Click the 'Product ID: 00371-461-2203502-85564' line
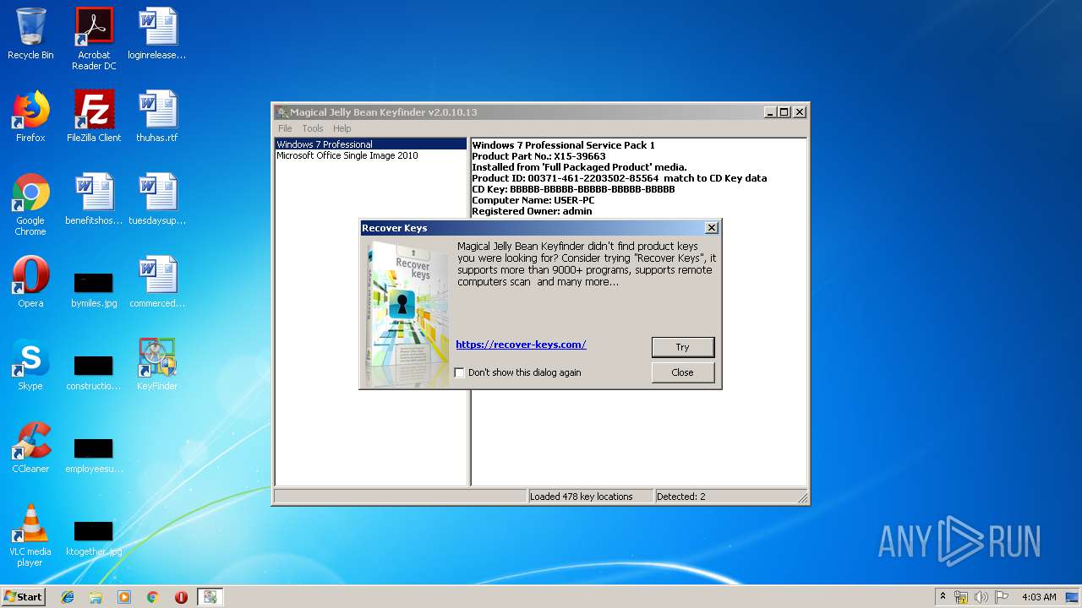Image resolution: width=1082 pixels, height=608 pixels. tap(620, 178)
